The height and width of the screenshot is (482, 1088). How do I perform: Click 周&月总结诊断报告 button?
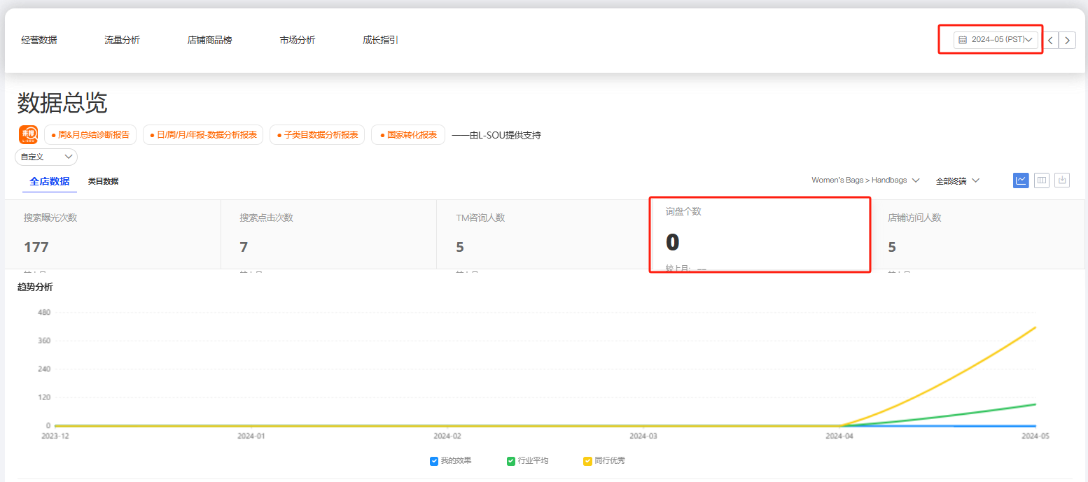[x=90, y=135]
